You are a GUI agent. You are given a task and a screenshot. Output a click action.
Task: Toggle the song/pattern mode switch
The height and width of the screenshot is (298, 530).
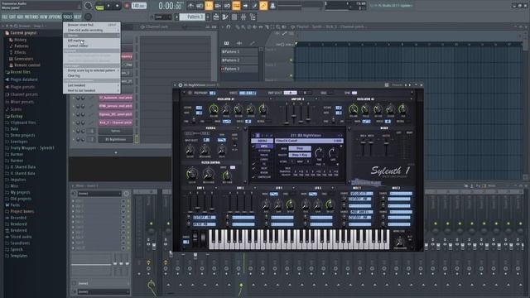coord(99,6)
